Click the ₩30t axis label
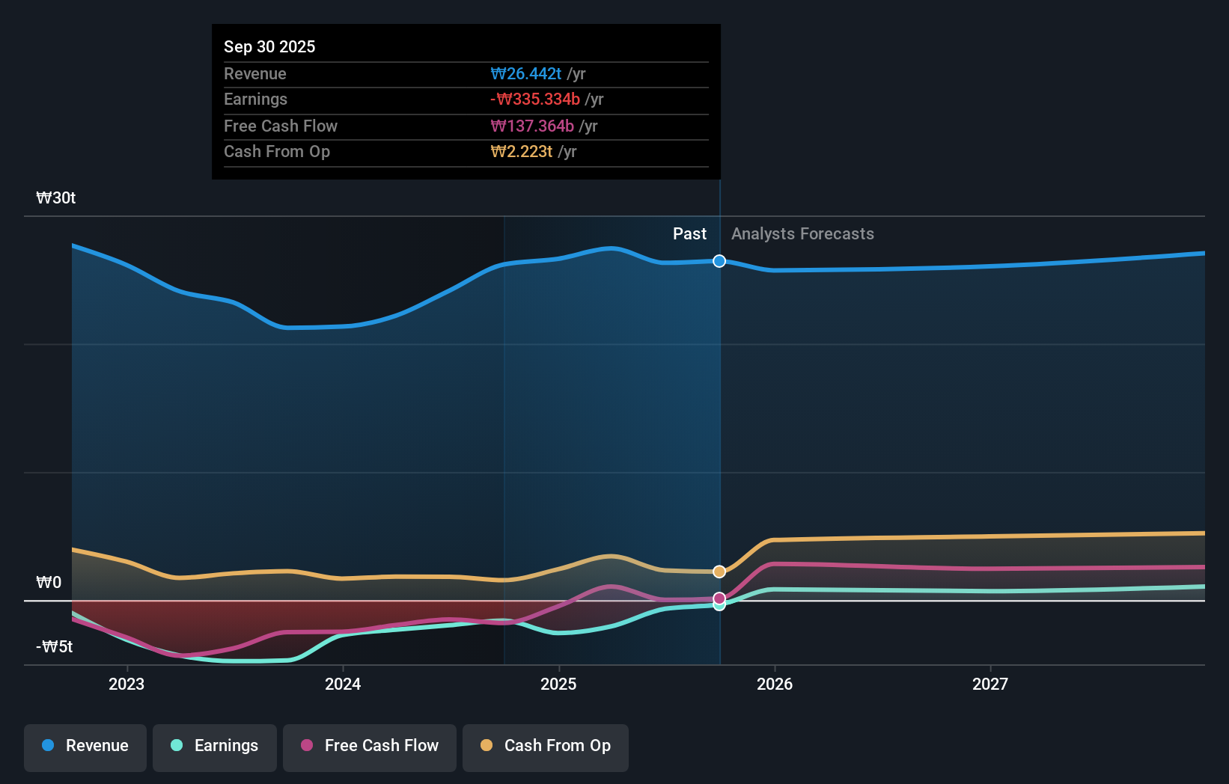This screenshot has width=1229, height=784. tap(55, 197)
